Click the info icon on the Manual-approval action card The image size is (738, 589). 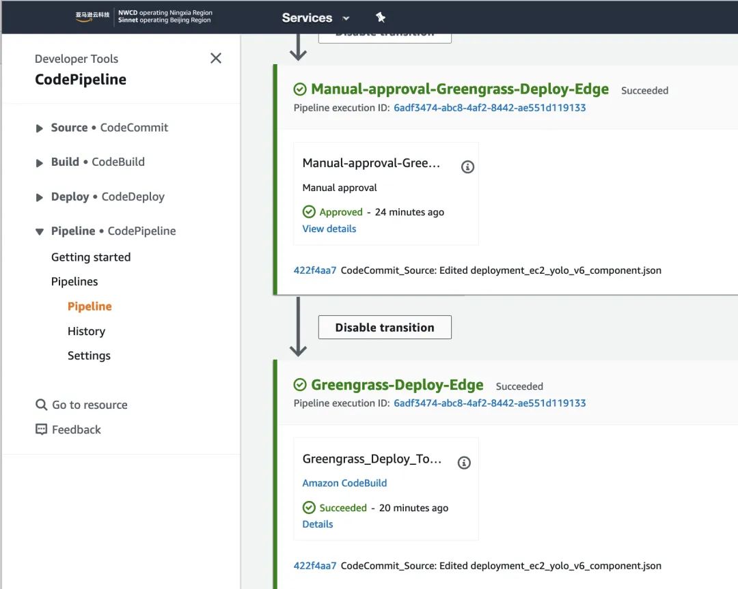467,167
